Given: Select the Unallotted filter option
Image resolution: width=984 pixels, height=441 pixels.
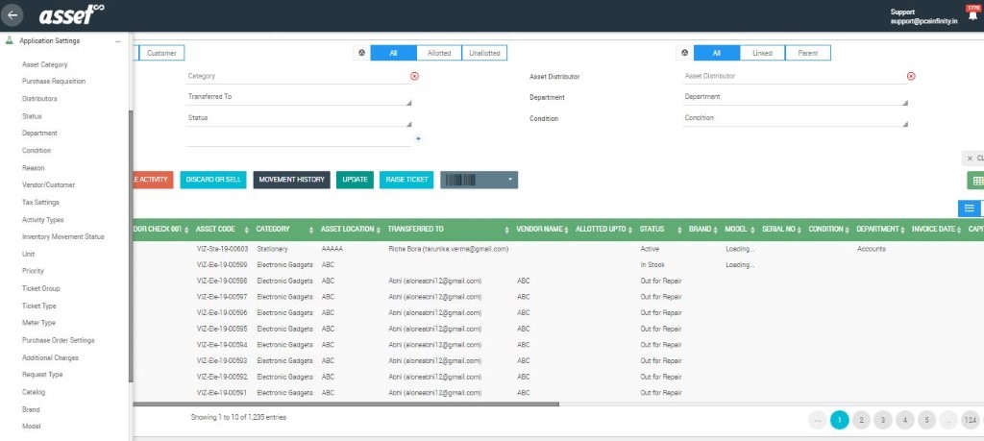Looking at the screenshot, I should coord(484,53).
